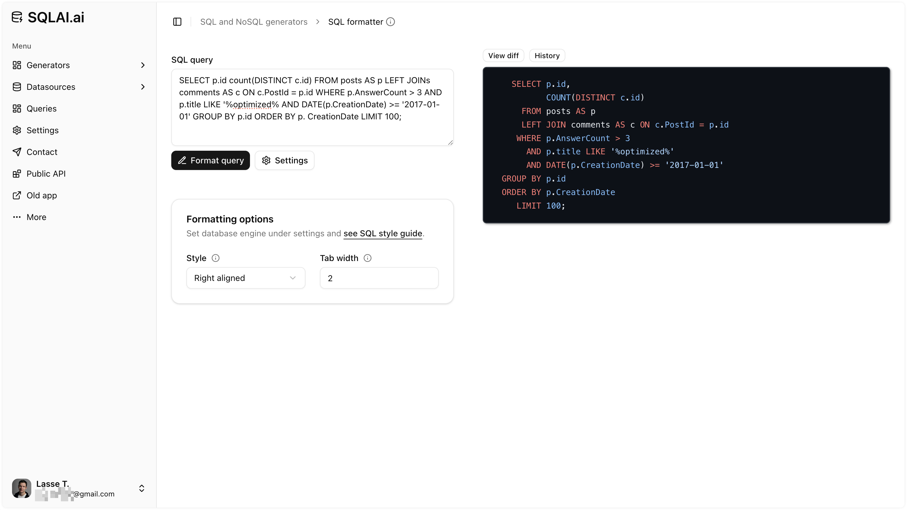Click the View diff control
907x510 pixels.
(x=503, y=55)
